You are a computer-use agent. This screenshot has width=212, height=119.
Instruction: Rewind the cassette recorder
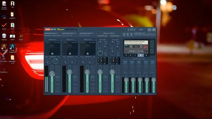(126, 55)
